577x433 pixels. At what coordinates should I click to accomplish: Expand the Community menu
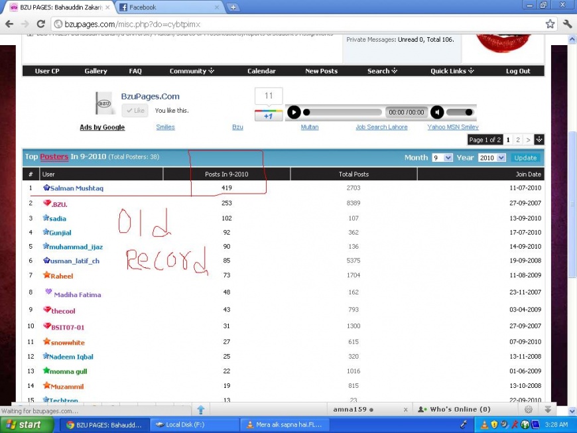tap(192, 71)
